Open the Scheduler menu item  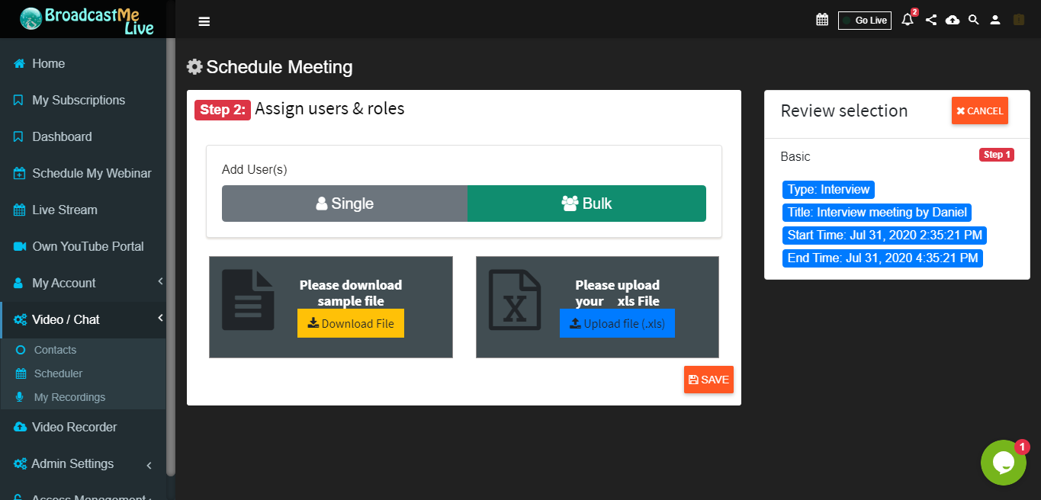point(58,373)
